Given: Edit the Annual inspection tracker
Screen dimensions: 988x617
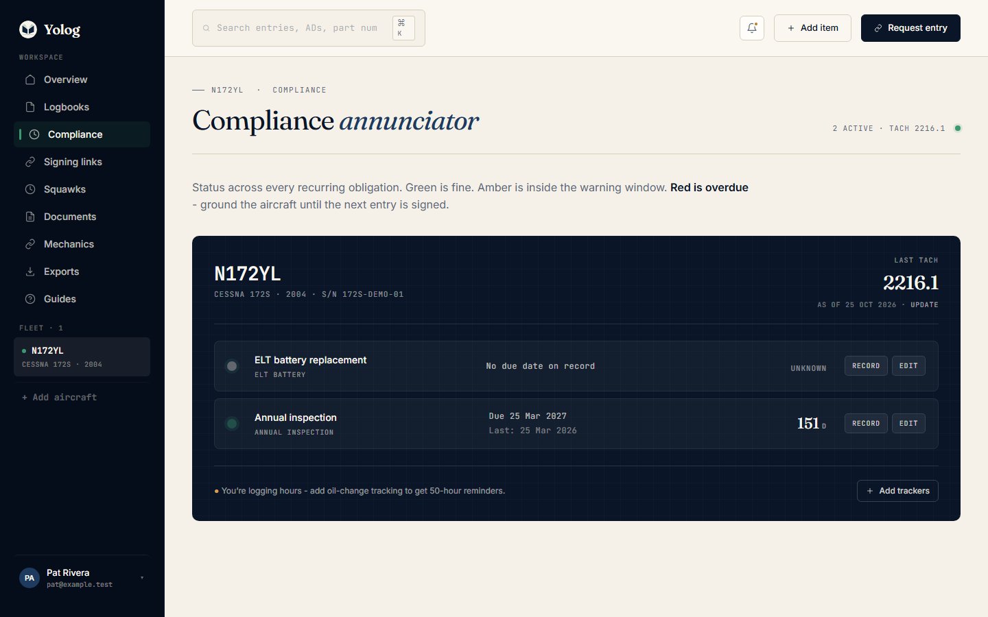Looking at the screenshot, I should pos(908,424).
